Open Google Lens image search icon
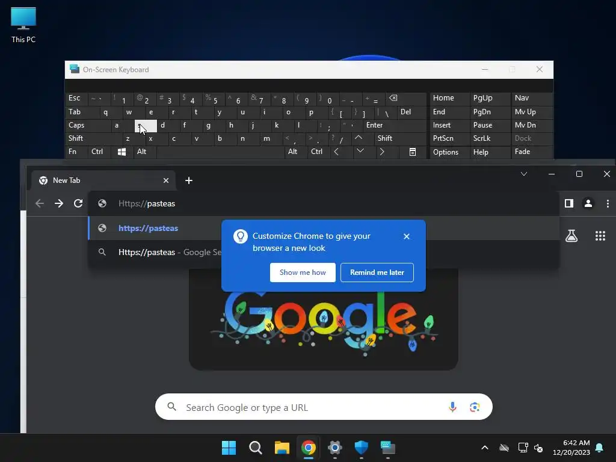This screenshot has width=616, height=462. pos(475,407)
